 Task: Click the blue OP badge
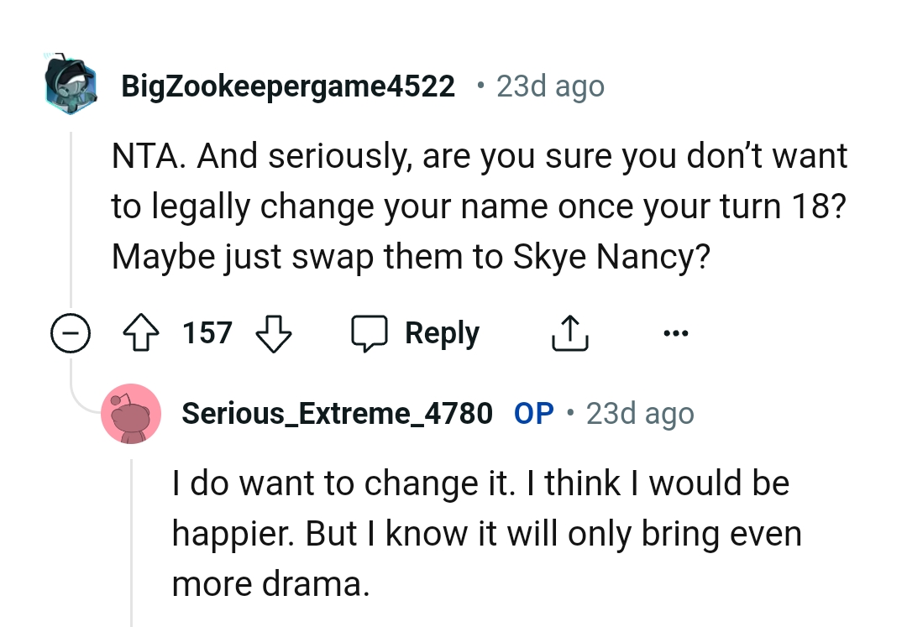533,413
